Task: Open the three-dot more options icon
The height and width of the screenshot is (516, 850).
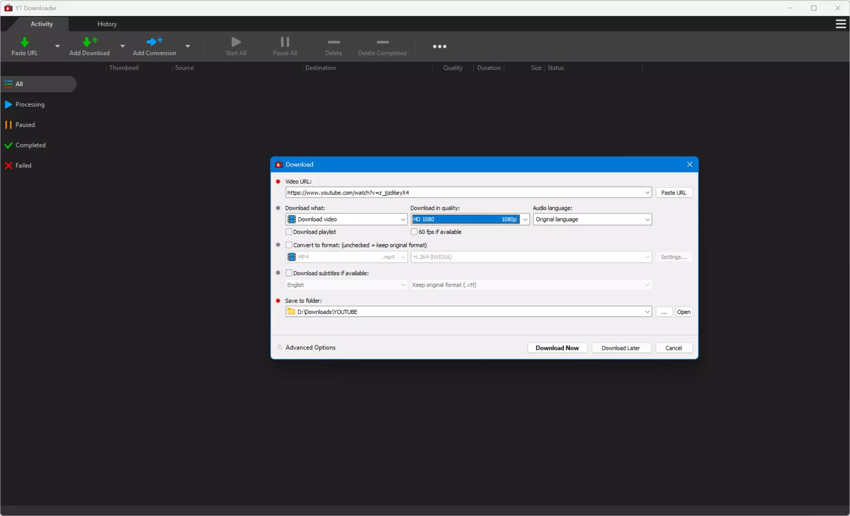Action: tap(439, 47)
